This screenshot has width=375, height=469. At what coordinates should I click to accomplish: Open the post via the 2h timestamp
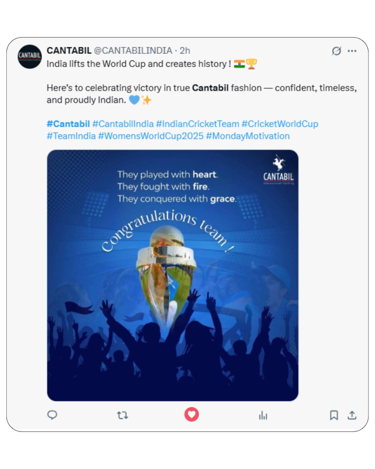coord(185,51)
